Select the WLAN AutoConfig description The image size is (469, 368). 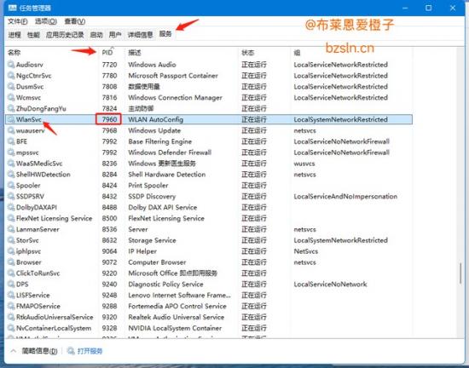(155, 119)
